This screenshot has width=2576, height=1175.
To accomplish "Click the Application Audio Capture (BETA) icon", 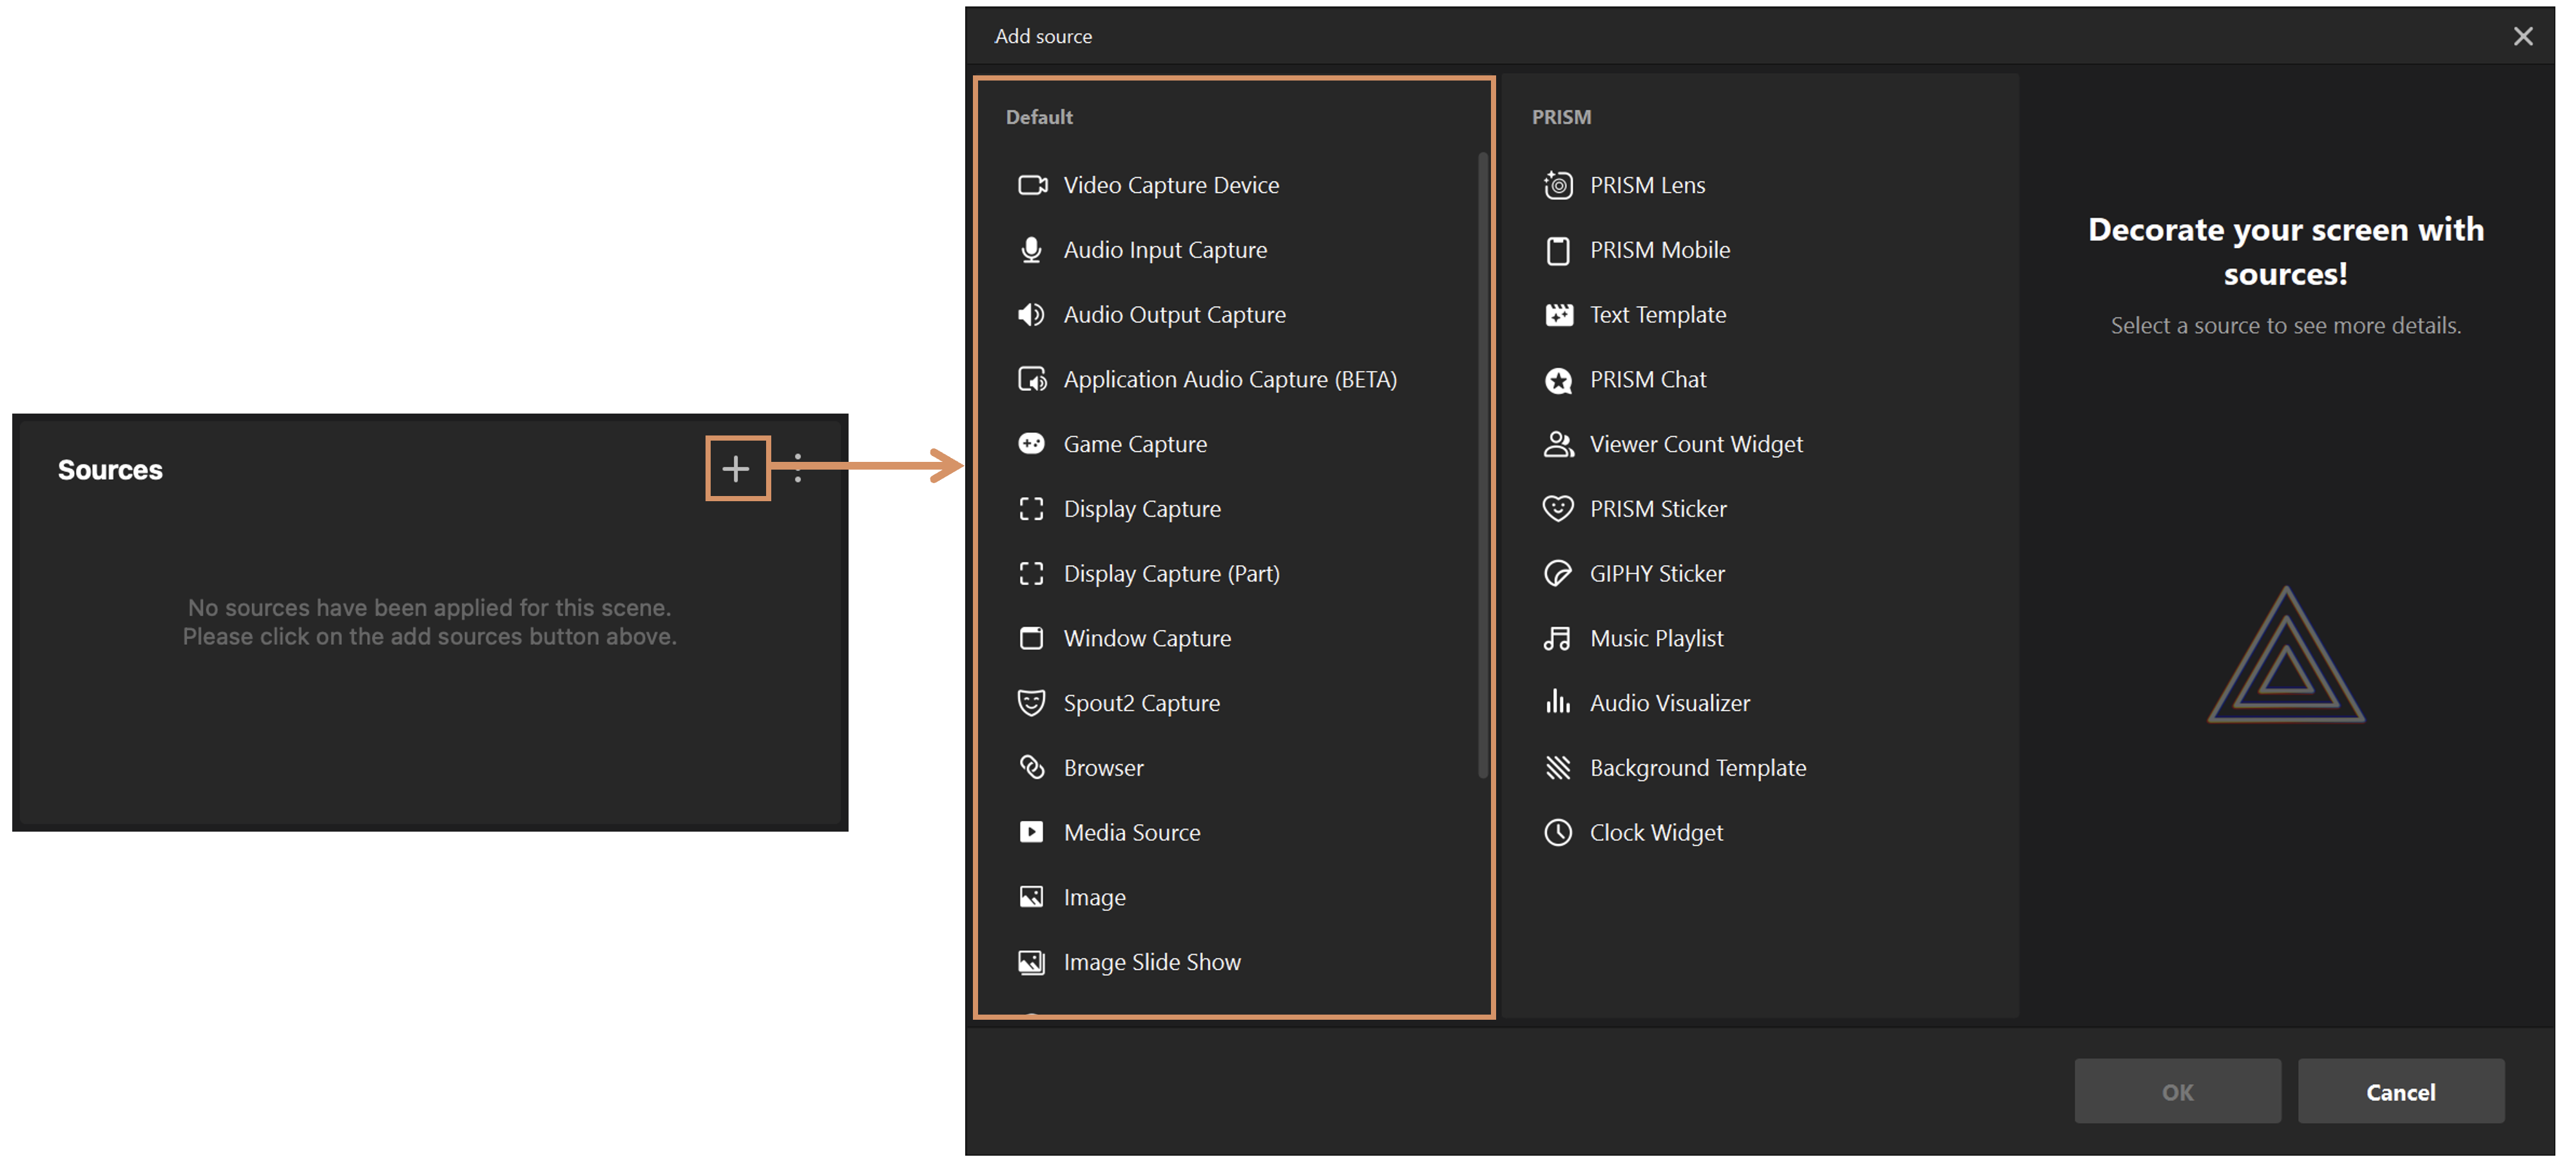I will coord(1032,380).
